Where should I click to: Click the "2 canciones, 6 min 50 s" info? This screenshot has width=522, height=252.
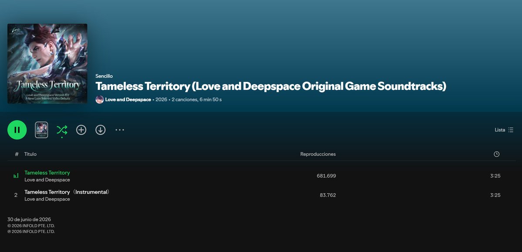pyautogui.click(x=196, y=99)
